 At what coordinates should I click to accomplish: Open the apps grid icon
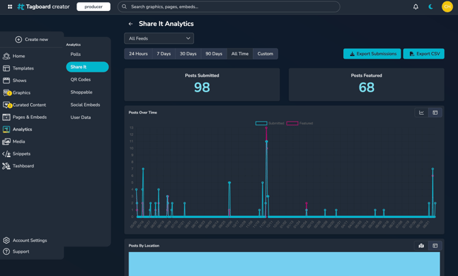tap(10, 7)
